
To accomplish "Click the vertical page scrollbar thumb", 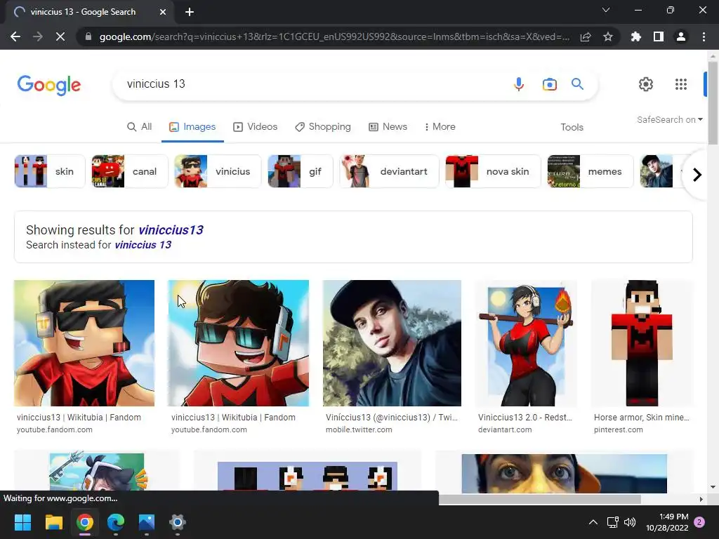I will [x=713, y=103].
